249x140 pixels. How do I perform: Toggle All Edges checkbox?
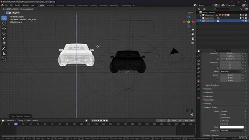[x=221, y=121]
